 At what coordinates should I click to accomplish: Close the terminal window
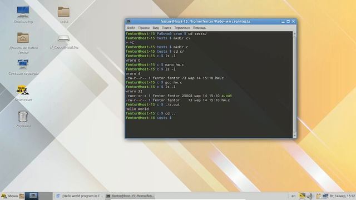coord(293,21)
